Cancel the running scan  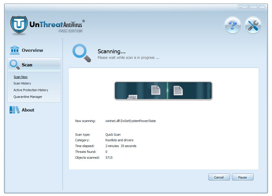coord(219,177)
